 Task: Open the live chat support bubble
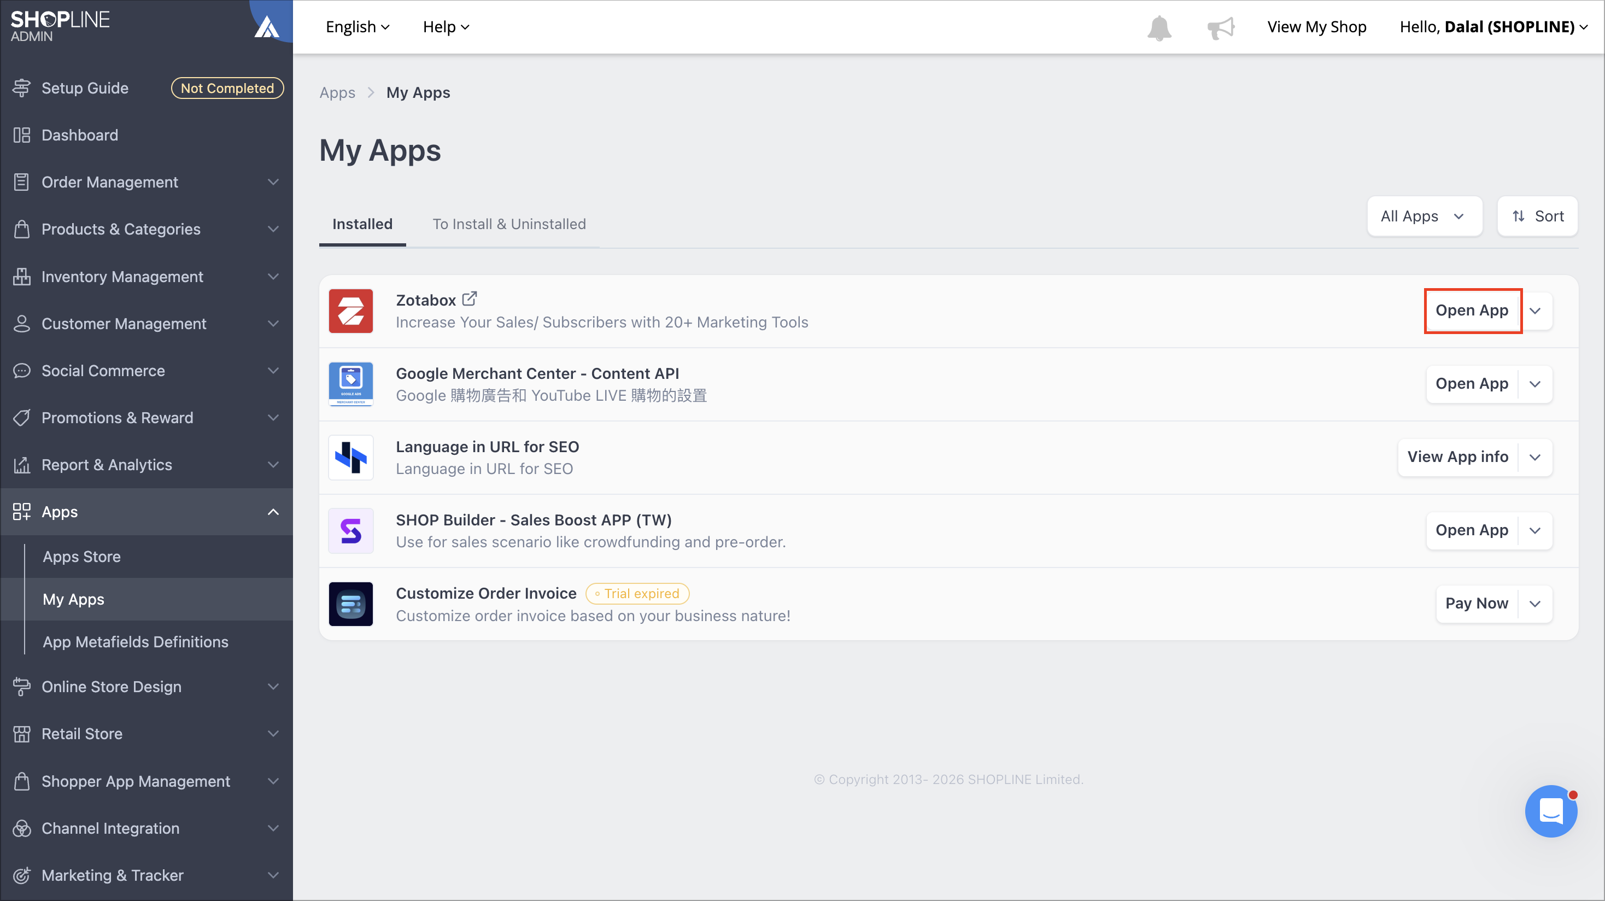click(1551, 811)
